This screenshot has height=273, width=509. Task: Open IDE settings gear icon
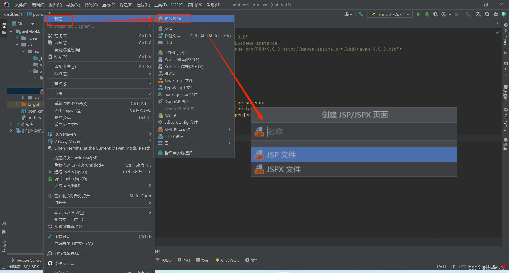point(496,14)
